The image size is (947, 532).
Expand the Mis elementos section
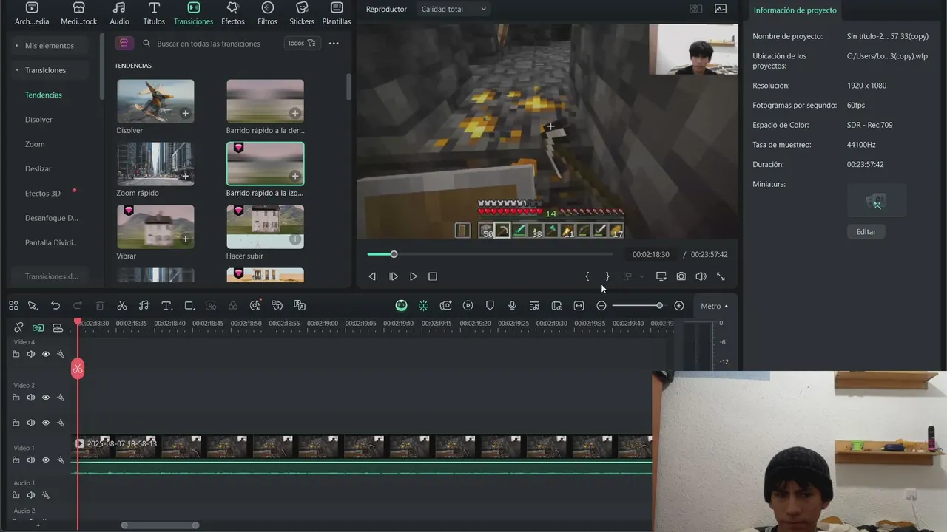pyautogui.click(x=17, y=46)
